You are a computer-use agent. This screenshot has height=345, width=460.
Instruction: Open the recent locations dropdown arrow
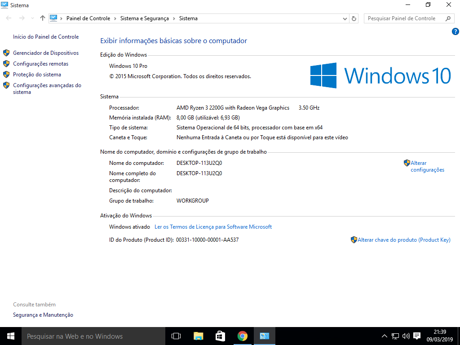coord(32,18)
